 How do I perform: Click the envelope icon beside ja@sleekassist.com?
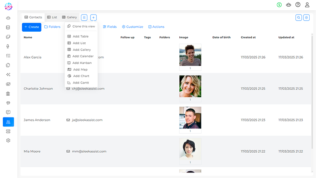[x=68, y=120]
